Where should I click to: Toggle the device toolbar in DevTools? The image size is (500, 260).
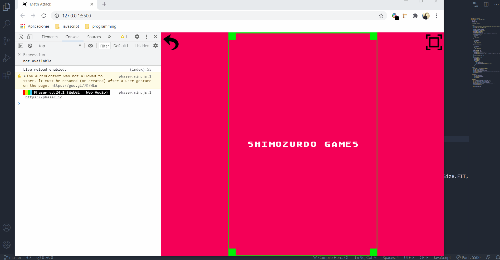[x=30, y=37]
